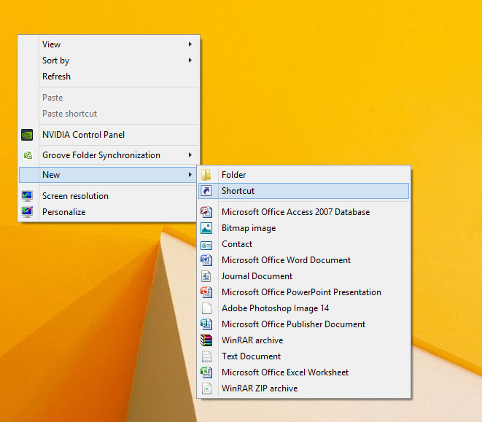This screenshot has width=482, height=422.
Task: Click the PowerPoint Presentation icon
Action: click(206, 292)
